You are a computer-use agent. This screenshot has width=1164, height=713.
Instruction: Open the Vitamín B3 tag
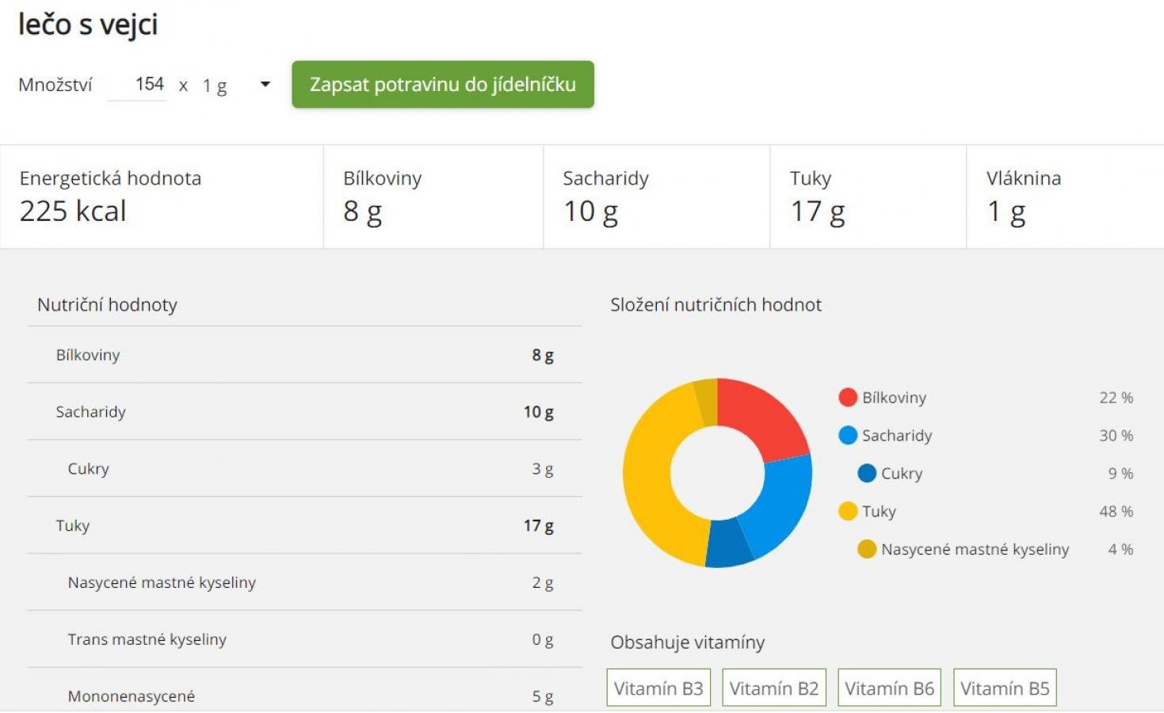(658, 688)
